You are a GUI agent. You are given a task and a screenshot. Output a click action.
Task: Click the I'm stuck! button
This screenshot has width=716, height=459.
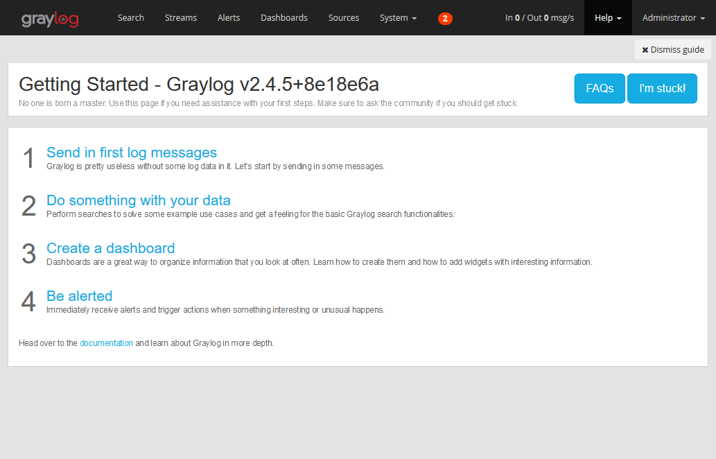point(662,88)
